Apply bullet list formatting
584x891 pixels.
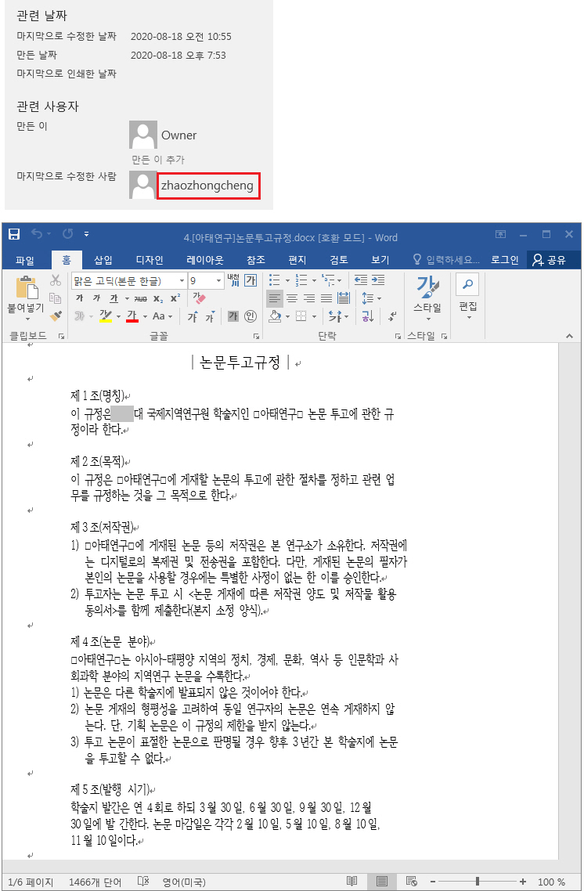[x=275, y=280]
